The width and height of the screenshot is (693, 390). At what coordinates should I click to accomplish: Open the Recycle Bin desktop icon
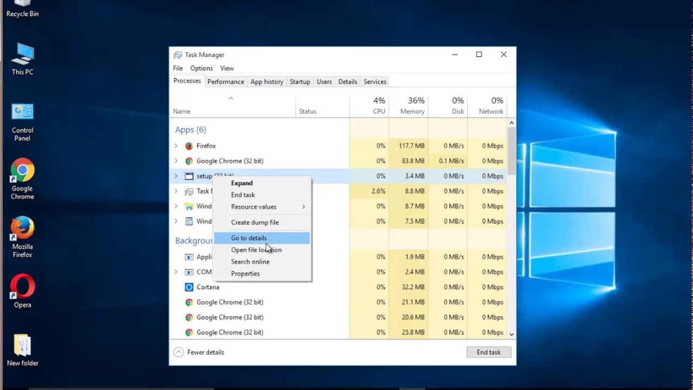pyautogui.click(x=22, y=9)
